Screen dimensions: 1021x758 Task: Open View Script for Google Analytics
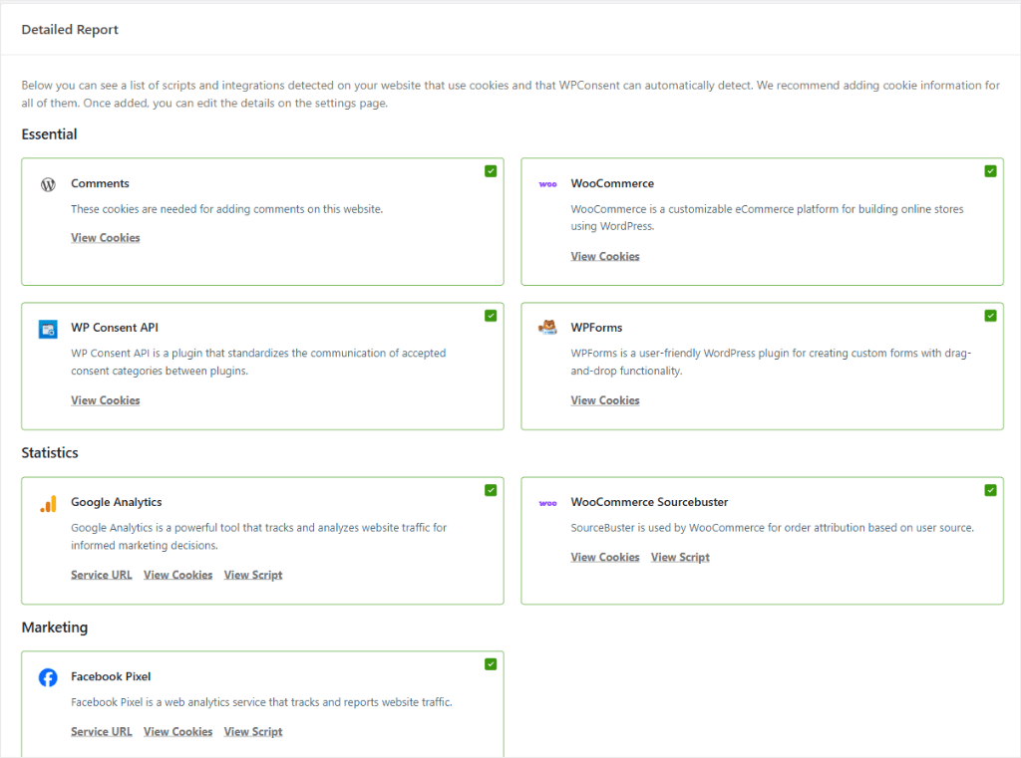pyautogui.click(x=253, y=575)
